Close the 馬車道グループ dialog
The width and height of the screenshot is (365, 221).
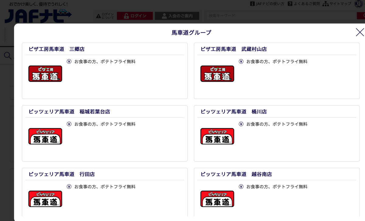(x=360, y=32)
